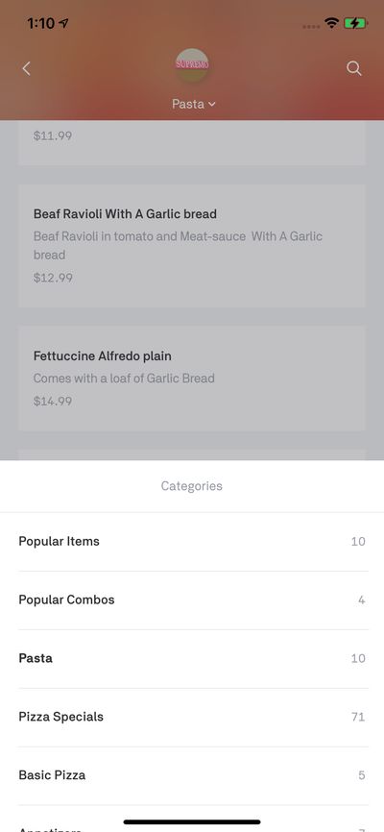Tap the cellular signal dots icon
The image size is (384, 832).
pos(311,26)
